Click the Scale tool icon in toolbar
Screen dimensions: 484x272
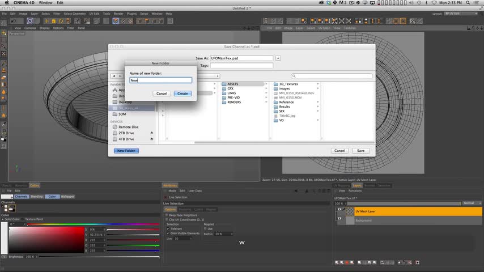54,21
